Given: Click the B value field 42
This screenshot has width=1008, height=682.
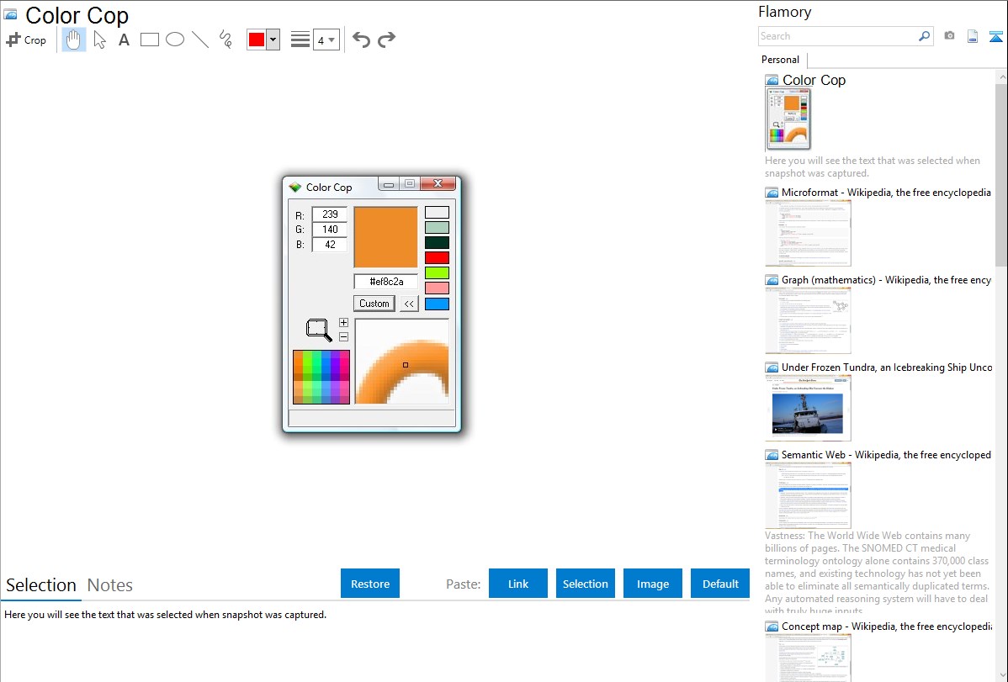Looking at the screenshot, I should tap(330, 245).
